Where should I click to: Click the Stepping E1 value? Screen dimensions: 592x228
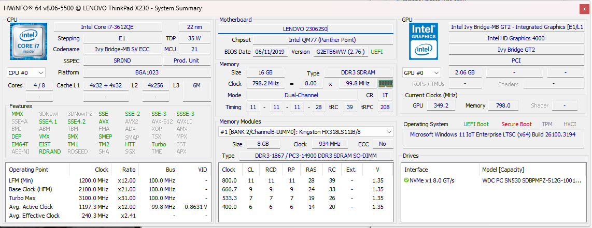pos(122,38)
